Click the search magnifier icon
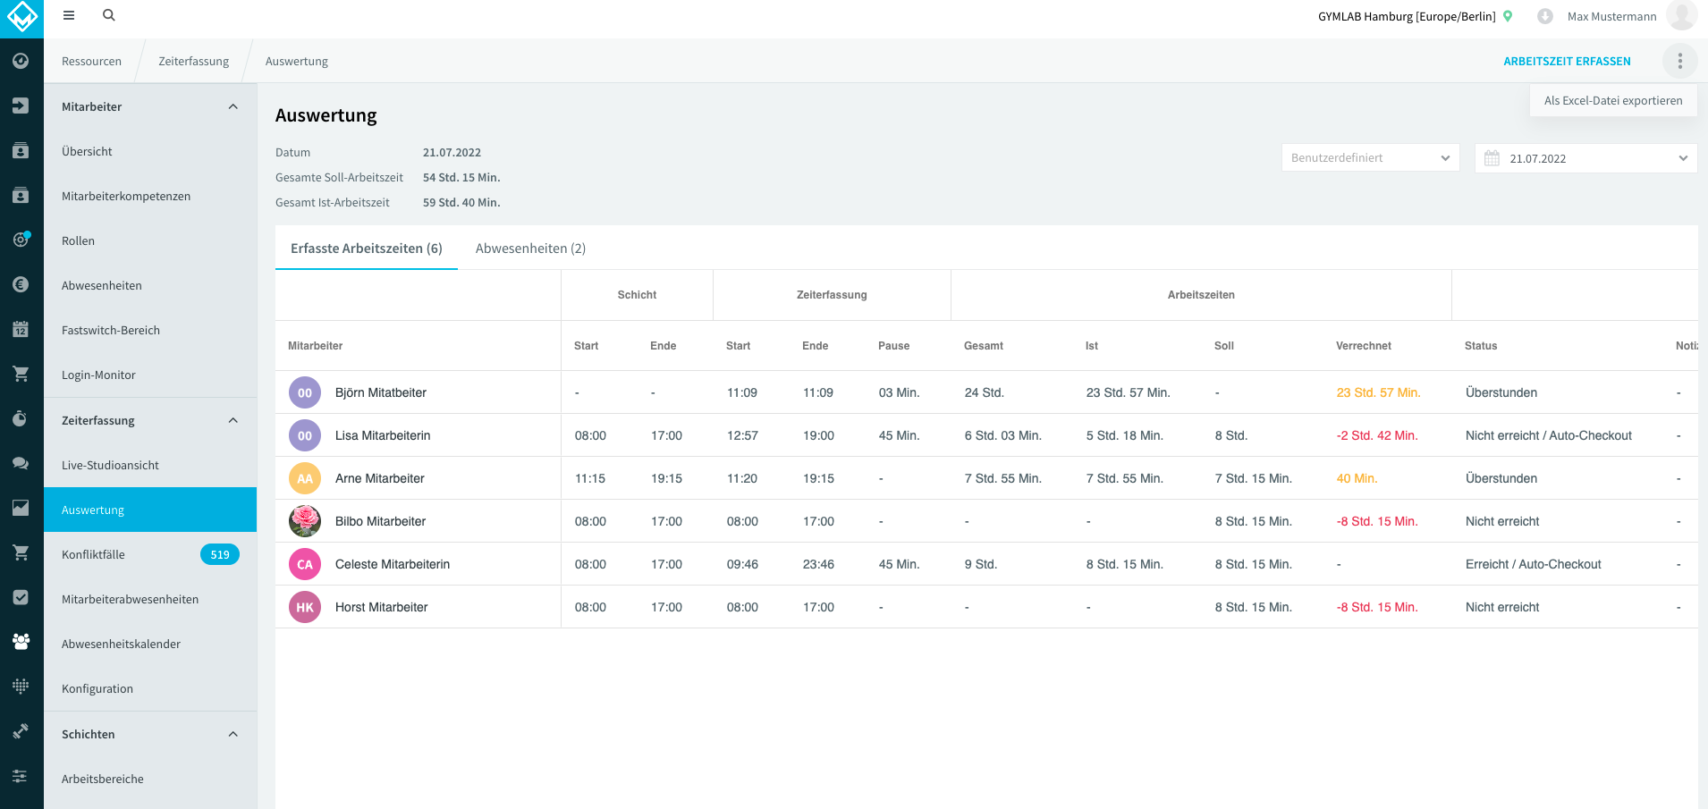The width and height of the screenshot is (1708, 809). coord(109,15)
